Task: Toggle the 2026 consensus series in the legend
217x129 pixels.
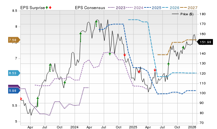Action: [x=171, y=8]
